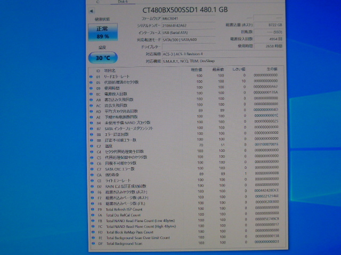Select the 残り寿命 attribute row
The width and height of the screenshot is (341, 255).
(x=185, y=174)
